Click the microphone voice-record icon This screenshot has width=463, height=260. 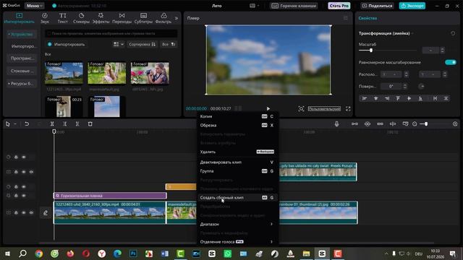point(336,124)
